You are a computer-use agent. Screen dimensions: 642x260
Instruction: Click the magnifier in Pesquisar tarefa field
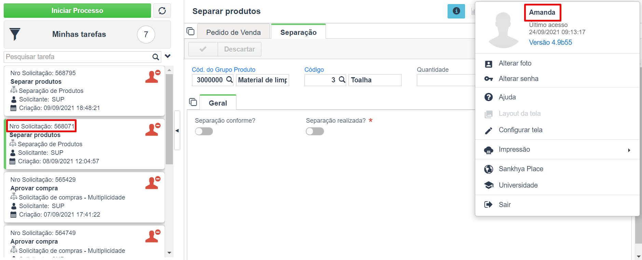[x=155, y=57]
